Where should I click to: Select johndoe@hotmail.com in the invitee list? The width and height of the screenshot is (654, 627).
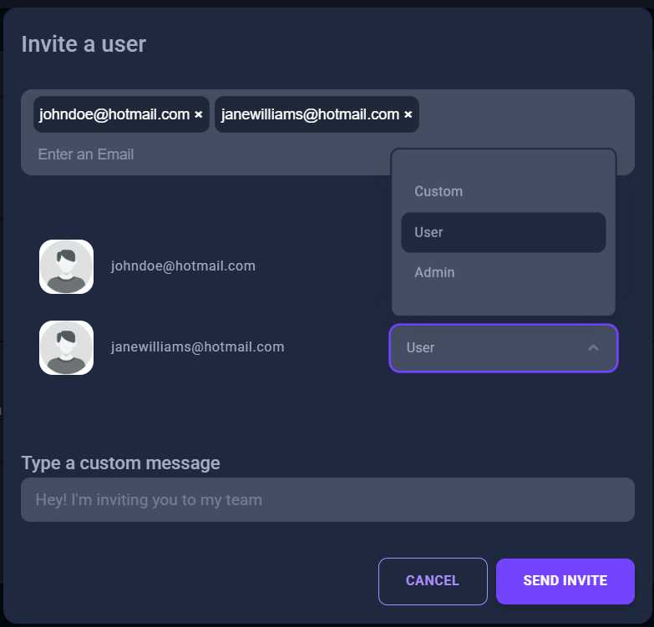click(x=183, y=266)
